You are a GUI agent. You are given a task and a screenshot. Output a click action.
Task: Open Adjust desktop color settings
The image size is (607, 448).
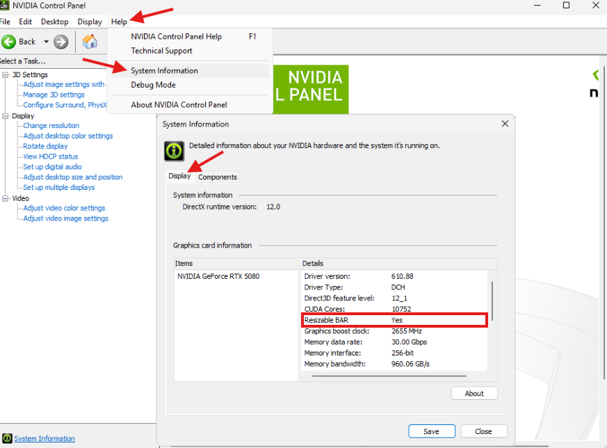coord(67,136)
